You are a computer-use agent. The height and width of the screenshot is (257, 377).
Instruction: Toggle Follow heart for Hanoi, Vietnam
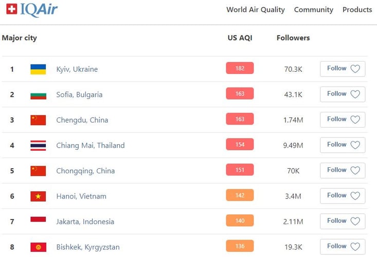[355, 196]
